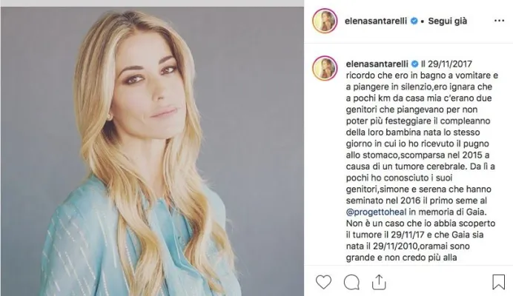Open elenasantarelli profile from the caption username
Screen dimensions: 513x296
(377, 64)
